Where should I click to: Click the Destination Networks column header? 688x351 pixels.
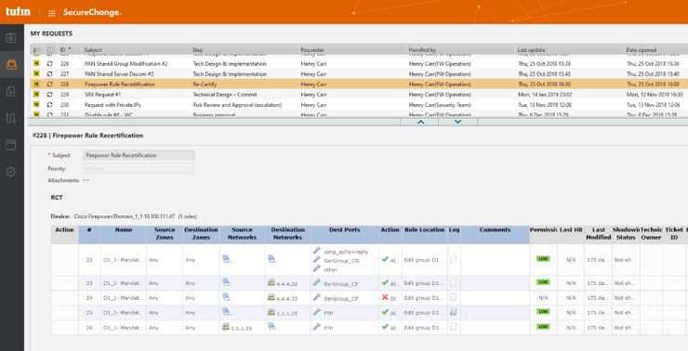(287, 234)
